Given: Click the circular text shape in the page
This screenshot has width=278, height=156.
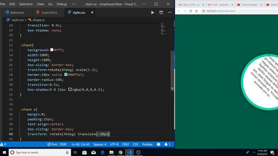Looking at the screenshot, I should click(x=260, y=82).
